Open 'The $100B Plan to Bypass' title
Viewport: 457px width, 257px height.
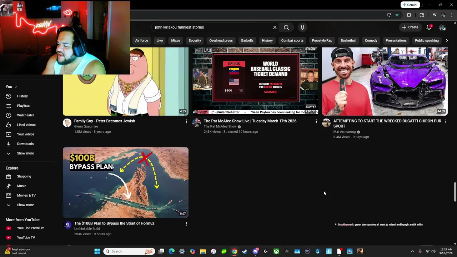point(114,223)
